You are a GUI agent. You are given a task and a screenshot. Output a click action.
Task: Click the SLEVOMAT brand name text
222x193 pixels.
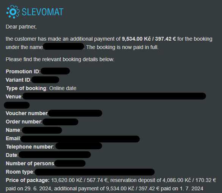click(x=42, y=12)
